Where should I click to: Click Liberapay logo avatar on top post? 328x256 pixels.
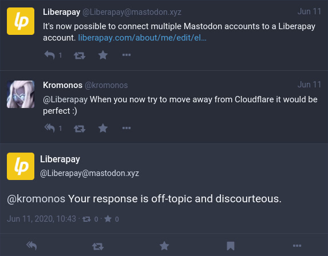(21, 21)
